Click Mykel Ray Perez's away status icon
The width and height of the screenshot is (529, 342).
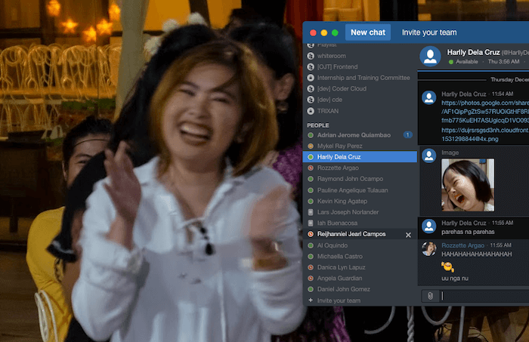coord(311,146)
